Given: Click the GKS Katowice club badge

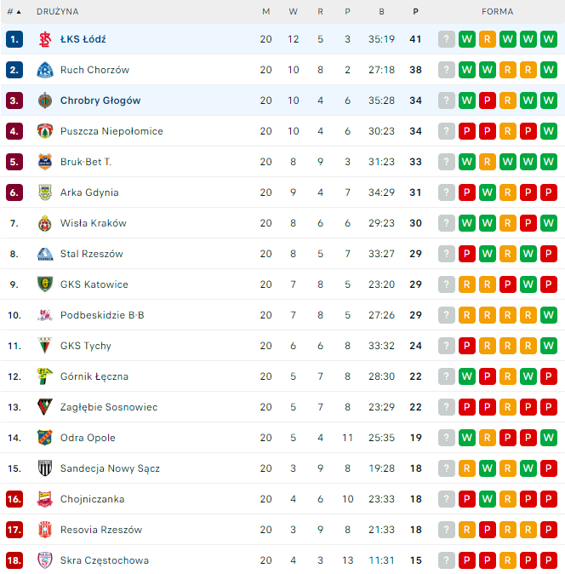Looking at the screenshot, I should click(x=45, y=284).
